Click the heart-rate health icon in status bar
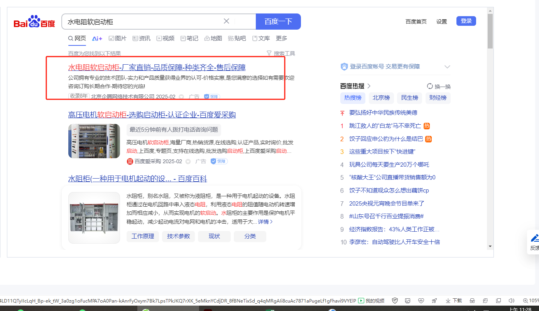This screenshot has width=539, height=311. (x=421, y=301)
